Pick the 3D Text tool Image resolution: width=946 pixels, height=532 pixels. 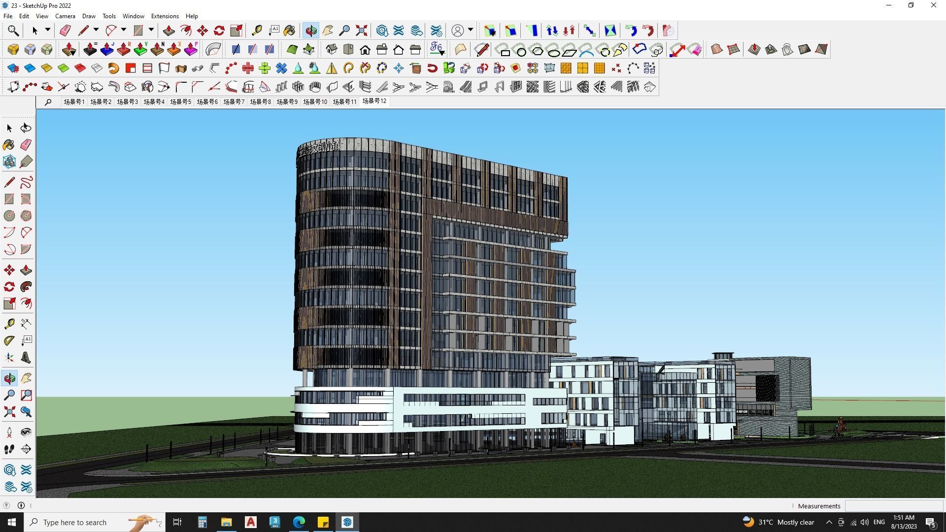[x=26, y=358]
